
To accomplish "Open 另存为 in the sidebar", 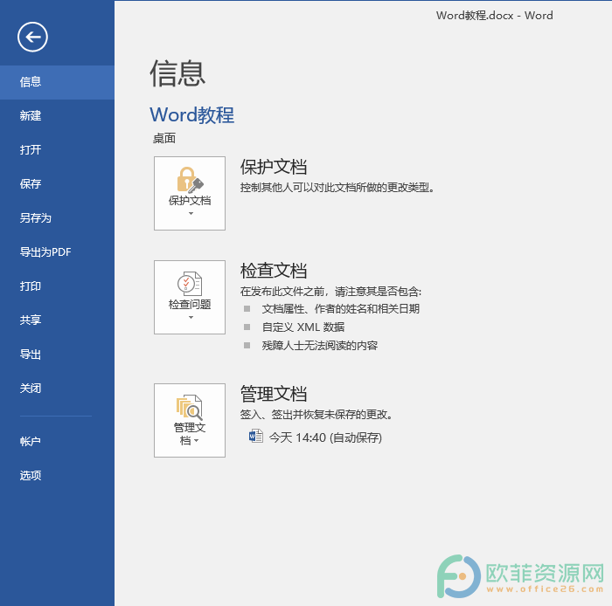I will pyautogui.click(x=58, y=217).
